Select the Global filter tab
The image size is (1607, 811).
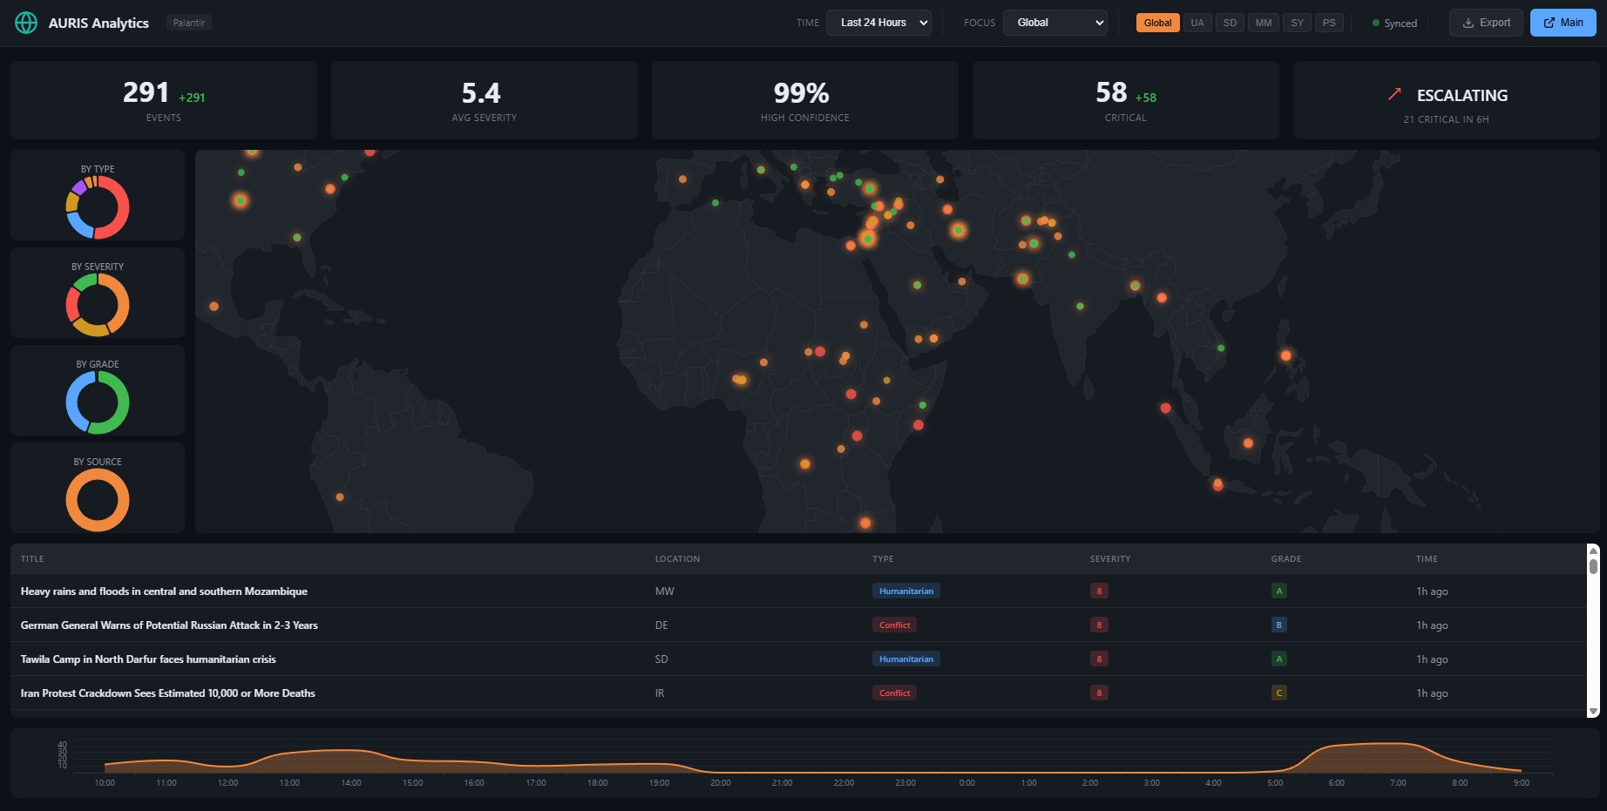click(x=1157, y=23)
